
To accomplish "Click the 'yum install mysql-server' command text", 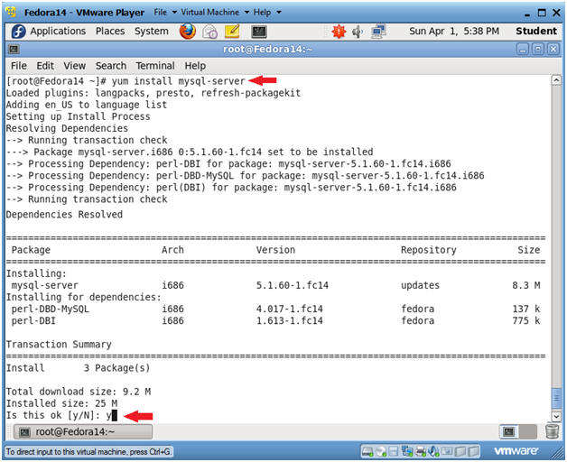I will [178, 81].
